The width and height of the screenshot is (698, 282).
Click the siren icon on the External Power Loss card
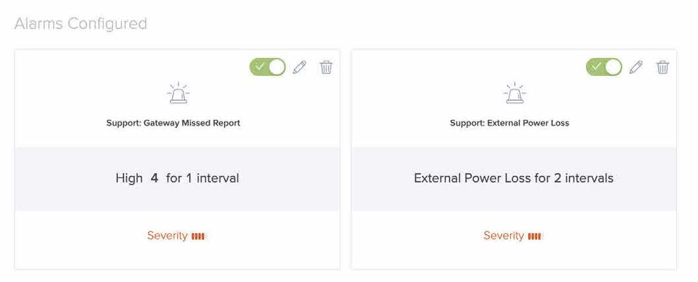(515, 93)
